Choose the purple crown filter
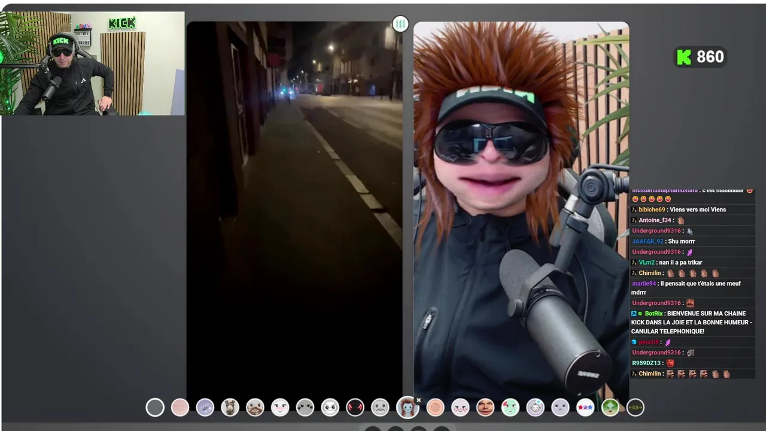766x431 pixels. (x=205, y=408)
